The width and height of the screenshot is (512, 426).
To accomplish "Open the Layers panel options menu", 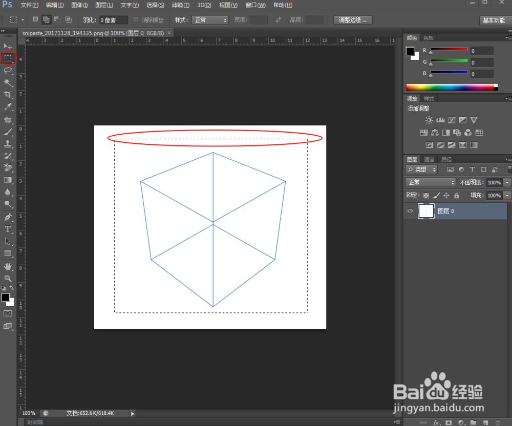I will [x=508, y=159].
